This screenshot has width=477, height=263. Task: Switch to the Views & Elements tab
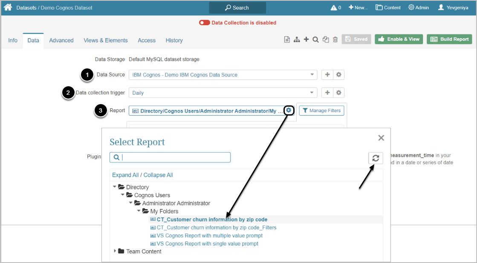(x=106, y=40)
